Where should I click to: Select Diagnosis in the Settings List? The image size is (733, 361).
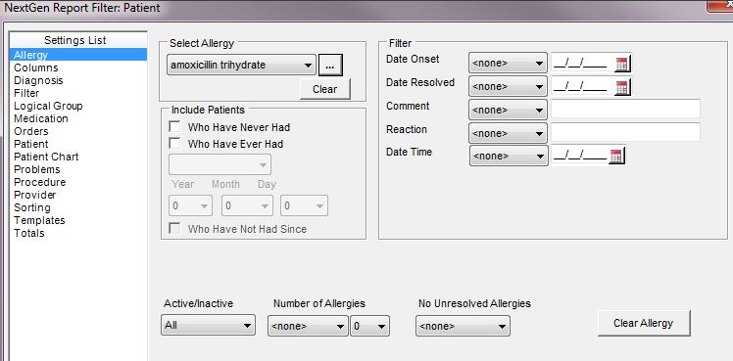pos(38,80)
